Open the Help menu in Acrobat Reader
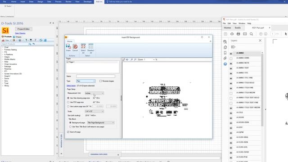The height and width of the screenshot is (162, 288). click(249, 23)
